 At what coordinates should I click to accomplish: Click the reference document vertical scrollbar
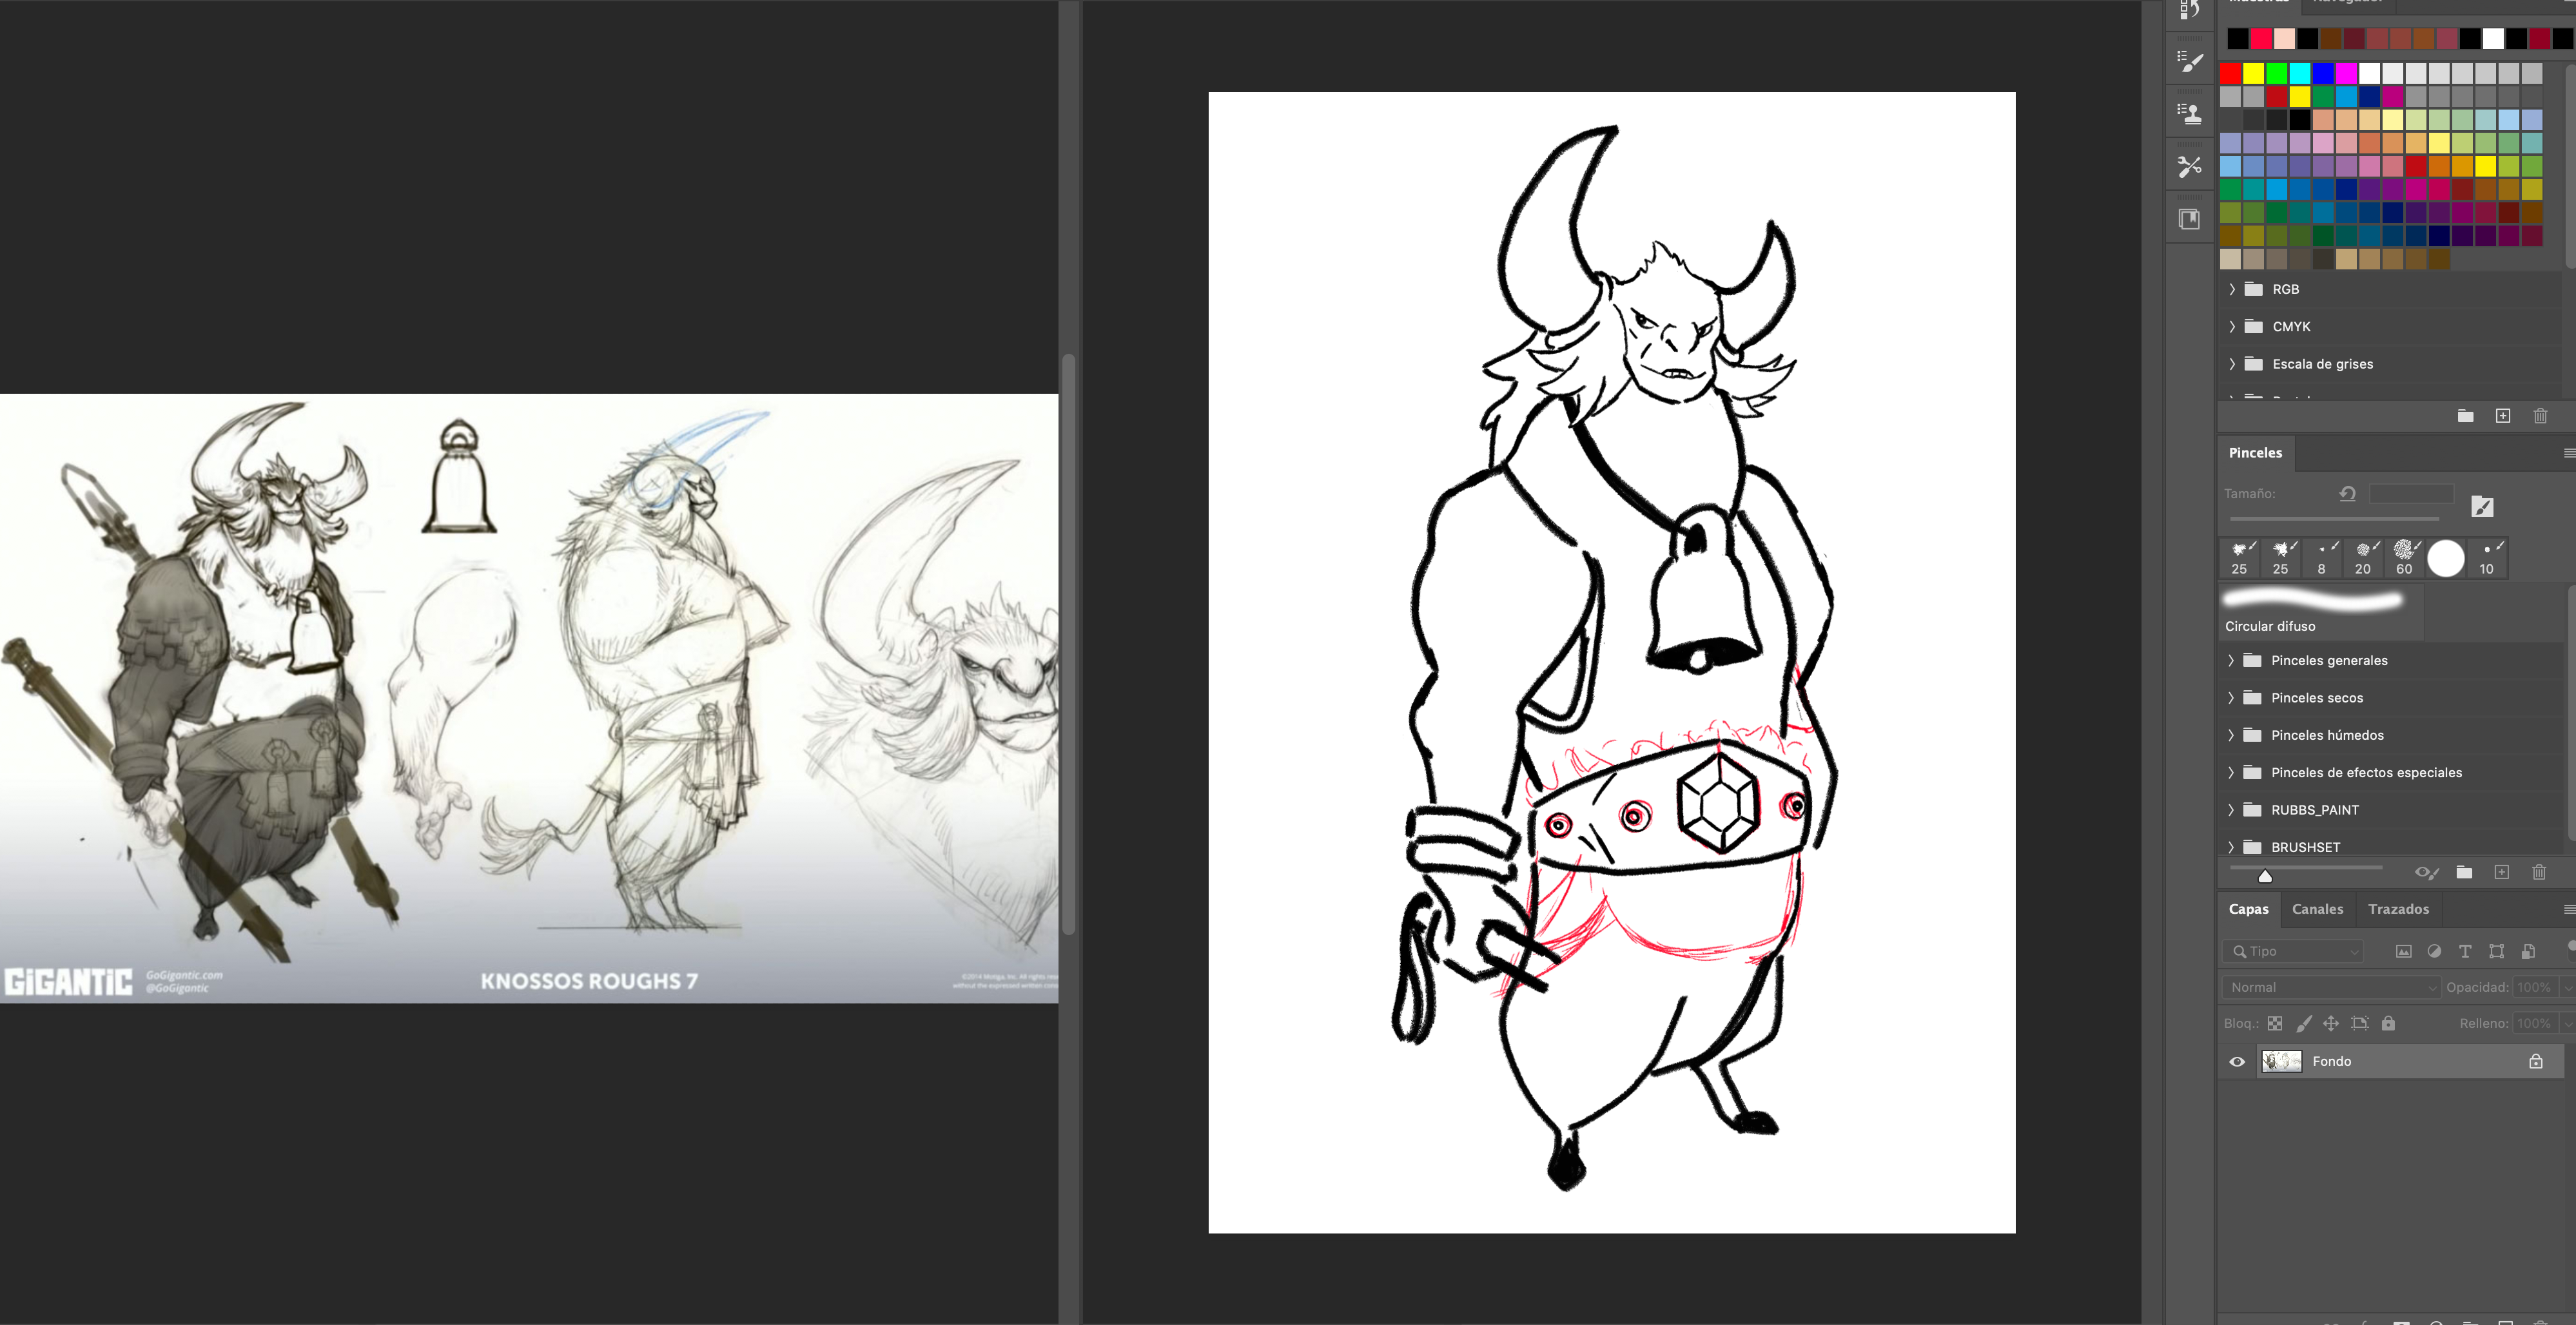pyautogui.click(x=1068, y=645)
